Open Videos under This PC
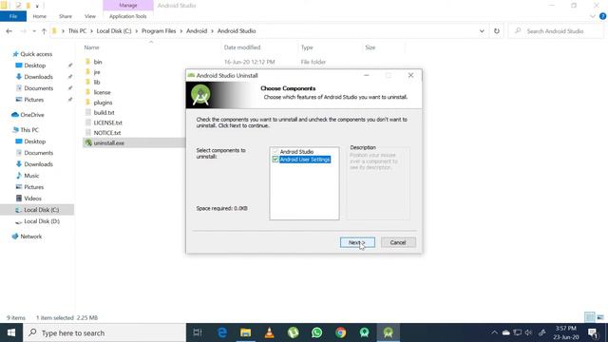This screenshot has width=608, height=342. pyautogui.click(x=32, y=199)
